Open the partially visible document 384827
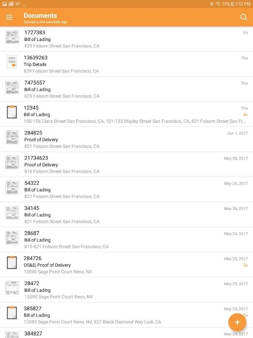Image resolution: width=253 pixels, height=338 pixels. tap(127, 333)
